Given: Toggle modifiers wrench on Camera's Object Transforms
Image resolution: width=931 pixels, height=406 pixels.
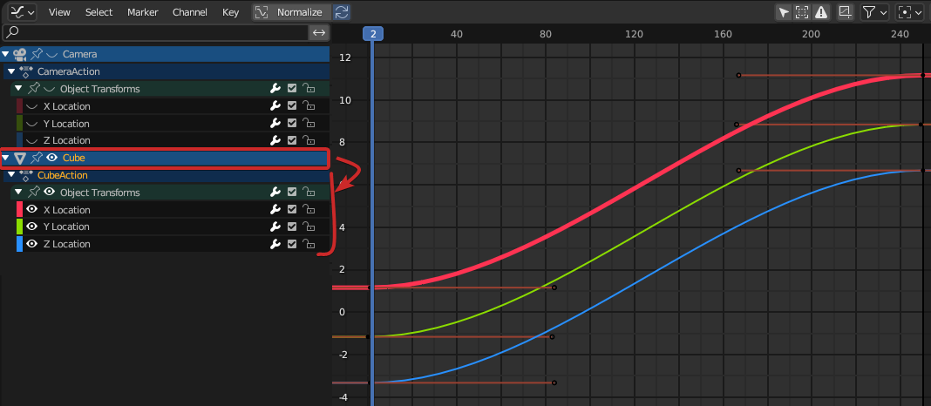Looking at the screenshot, I should click(x=275, y=89).
